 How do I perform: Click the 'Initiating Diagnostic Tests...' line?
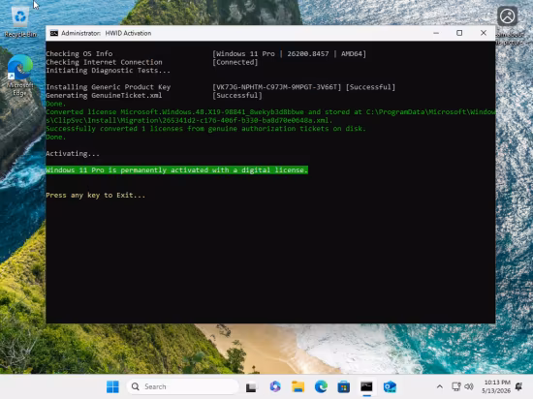tap(109, 71)
